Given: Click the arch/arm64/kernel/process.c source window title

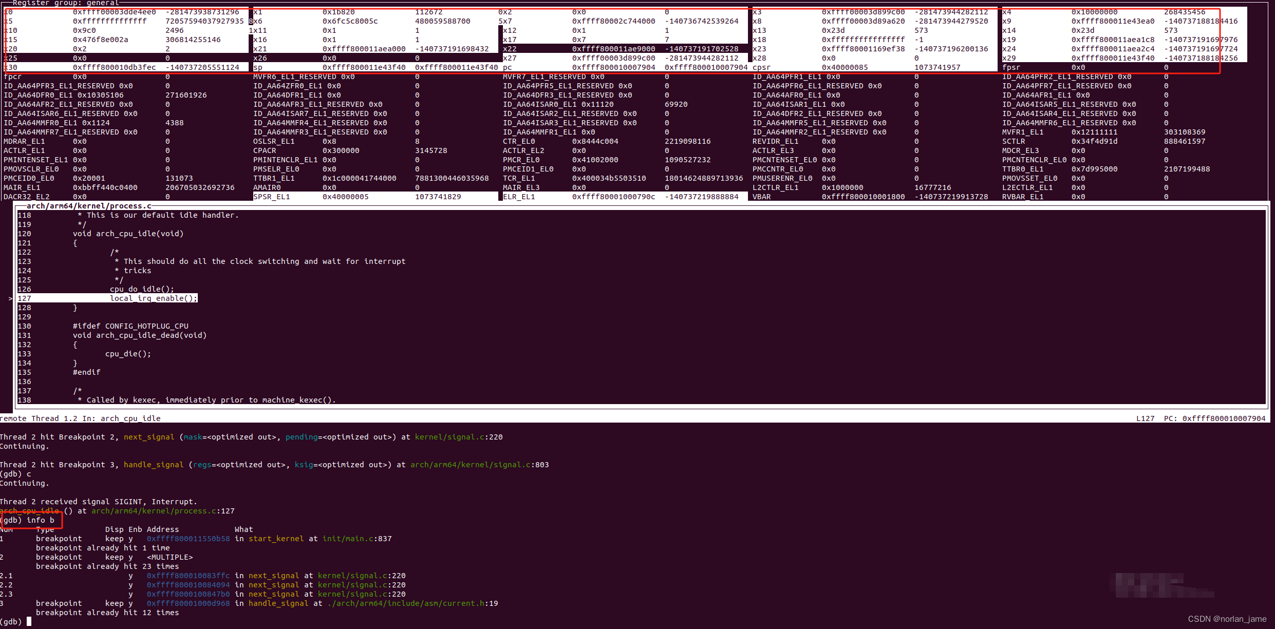Looking at the screenshot, I should [x=89, y=206].
